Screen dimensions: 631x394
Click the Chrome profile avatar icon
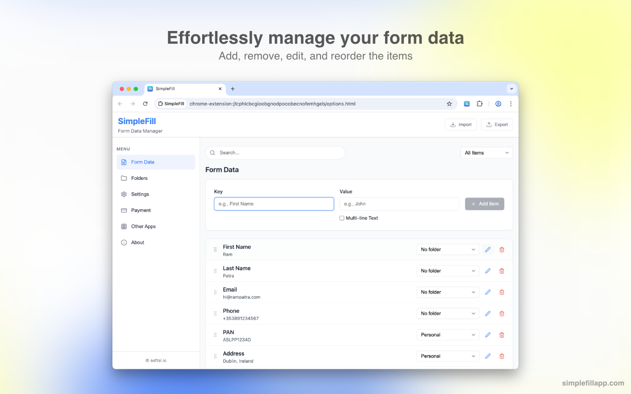[x=498, y=104]
